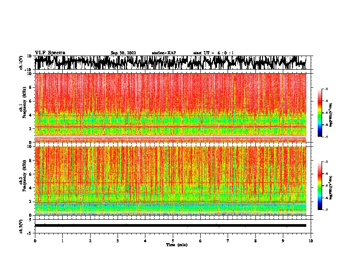Click the ch.1 spectrogram "2" kHz tick label
The width and height of the screenshot is (350, 270).
(x=31, y=128)
